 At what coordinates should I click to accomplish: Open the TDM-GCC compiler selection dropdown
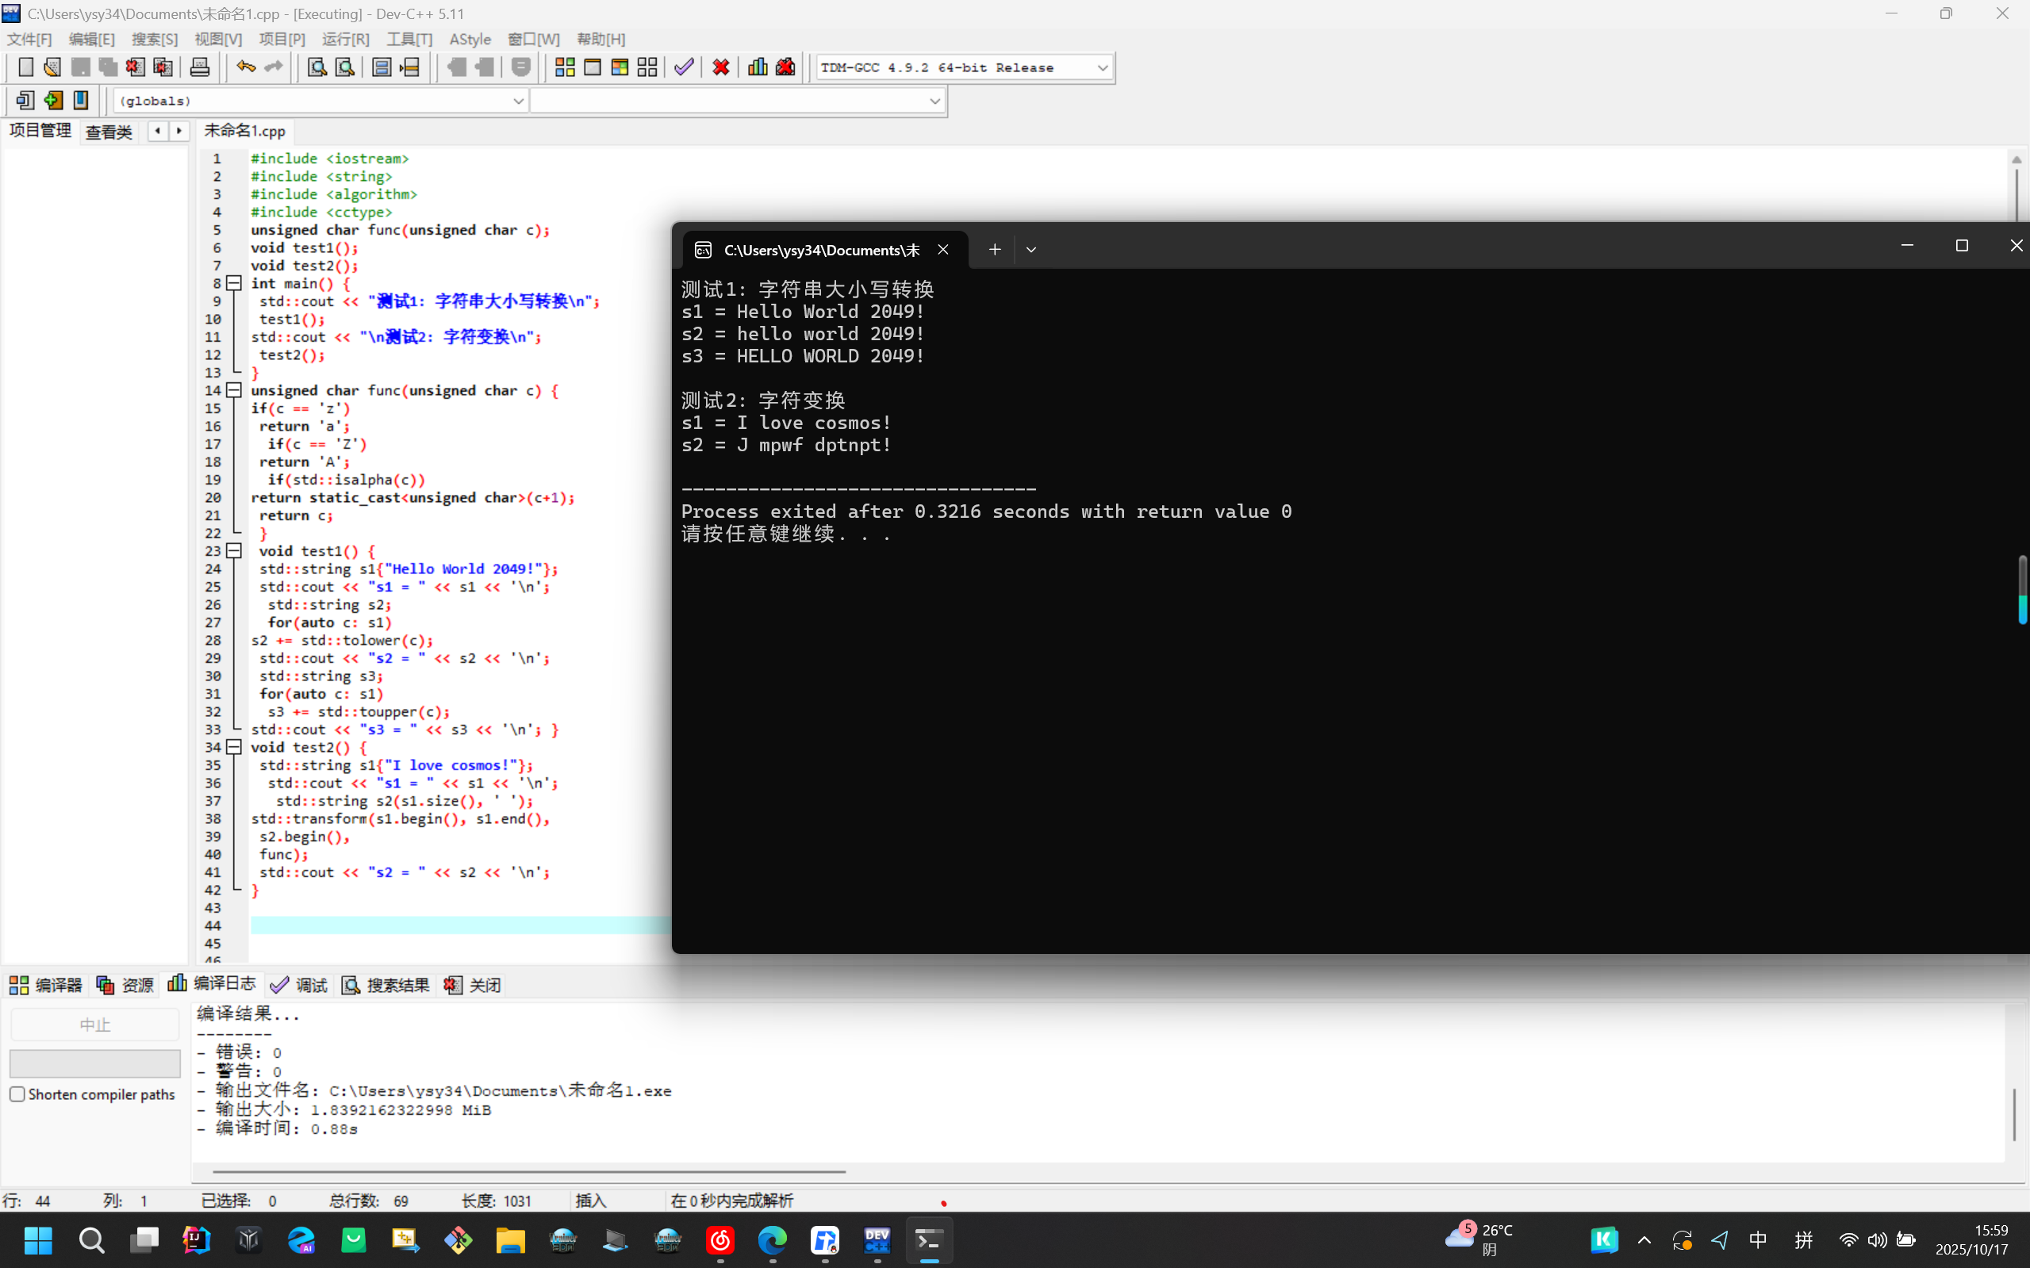(x=1102, y=67)
